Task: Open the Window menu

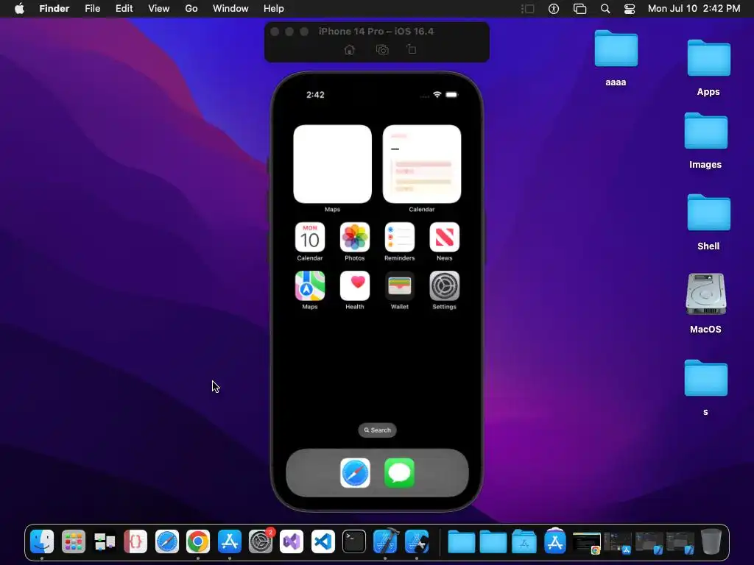Action: pyautogui.click(x=230, y=9)
